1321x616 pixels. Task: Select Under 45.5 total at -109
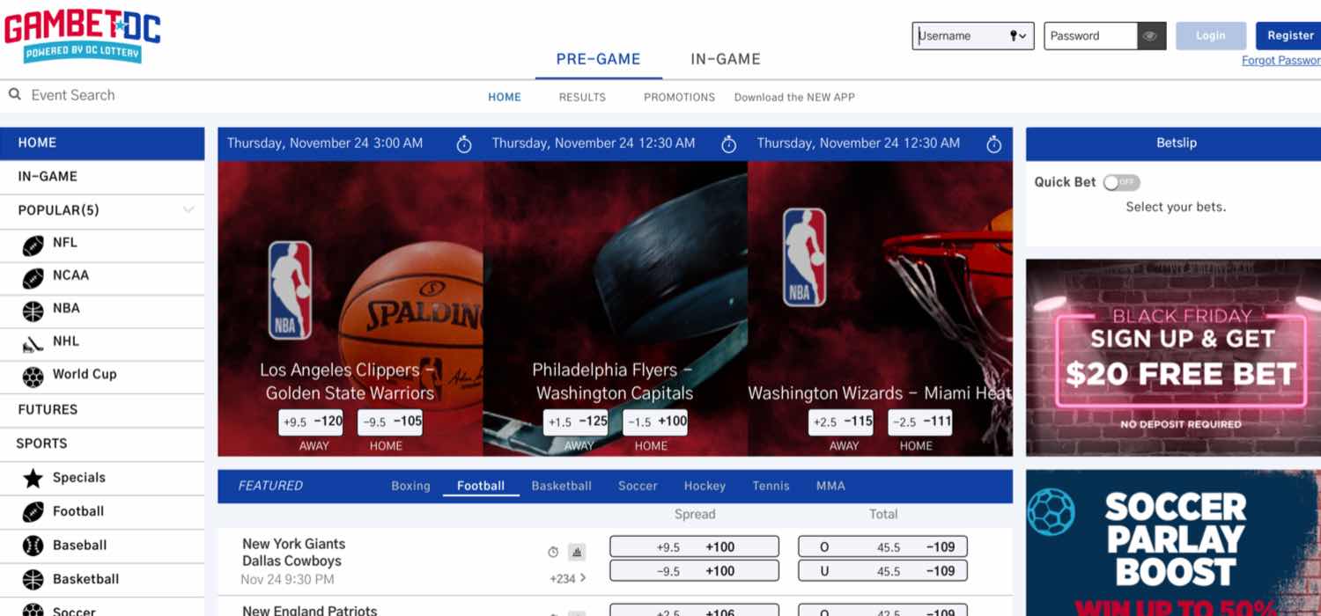tap(883, 570)
